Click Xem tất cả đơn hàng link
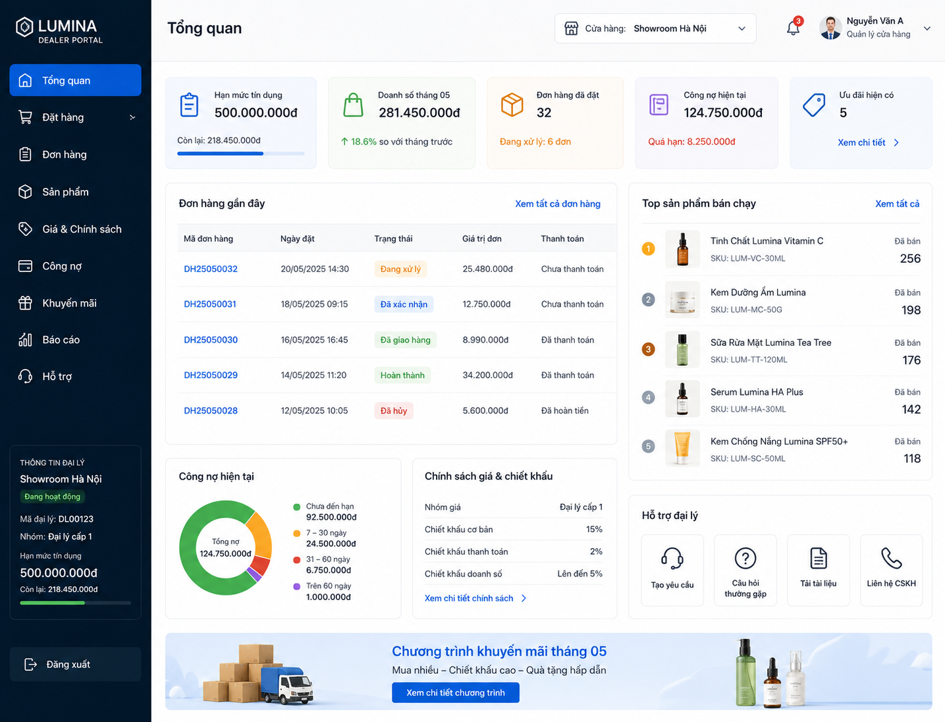This screenshot has height=722, width=945. 558,204
